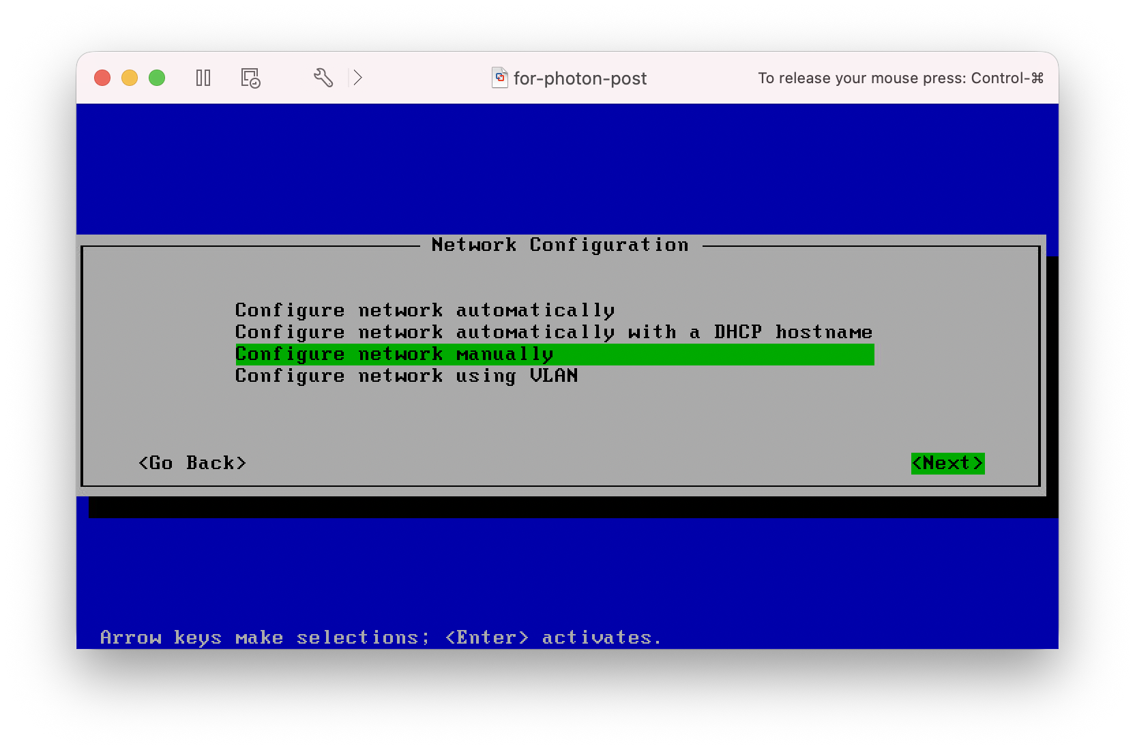This screenshot has height=750, width=1135.
Task: Click the VM document icon in title
Action: coord(500,78)
